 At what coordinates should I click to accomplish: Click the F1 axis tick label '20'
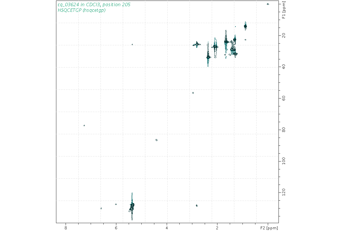(284, 35)
